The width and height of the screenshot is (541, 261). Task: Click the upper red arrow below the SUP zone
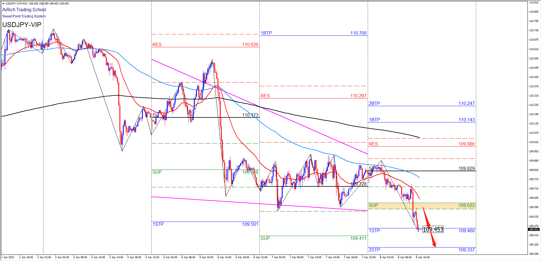pyautogui.click(x=426, y=217)
